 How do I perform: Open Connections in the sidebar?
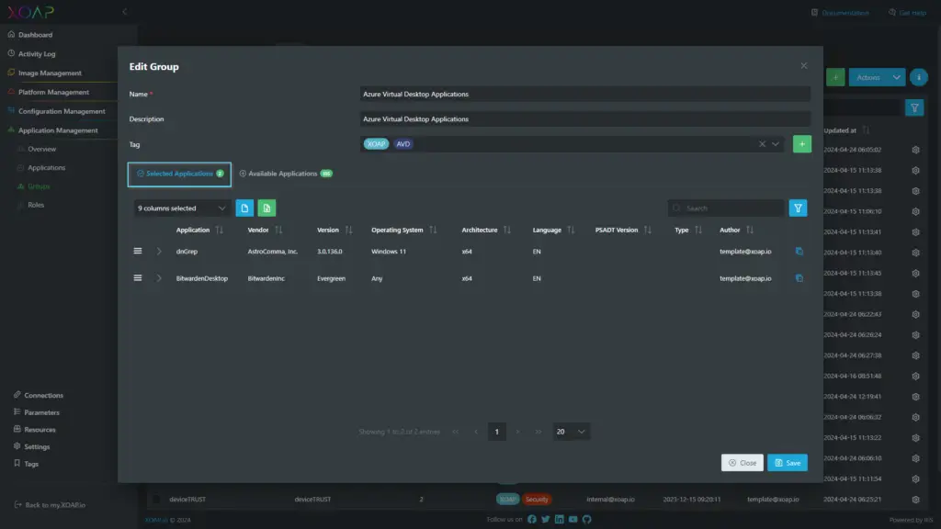(x=39, y=396)
